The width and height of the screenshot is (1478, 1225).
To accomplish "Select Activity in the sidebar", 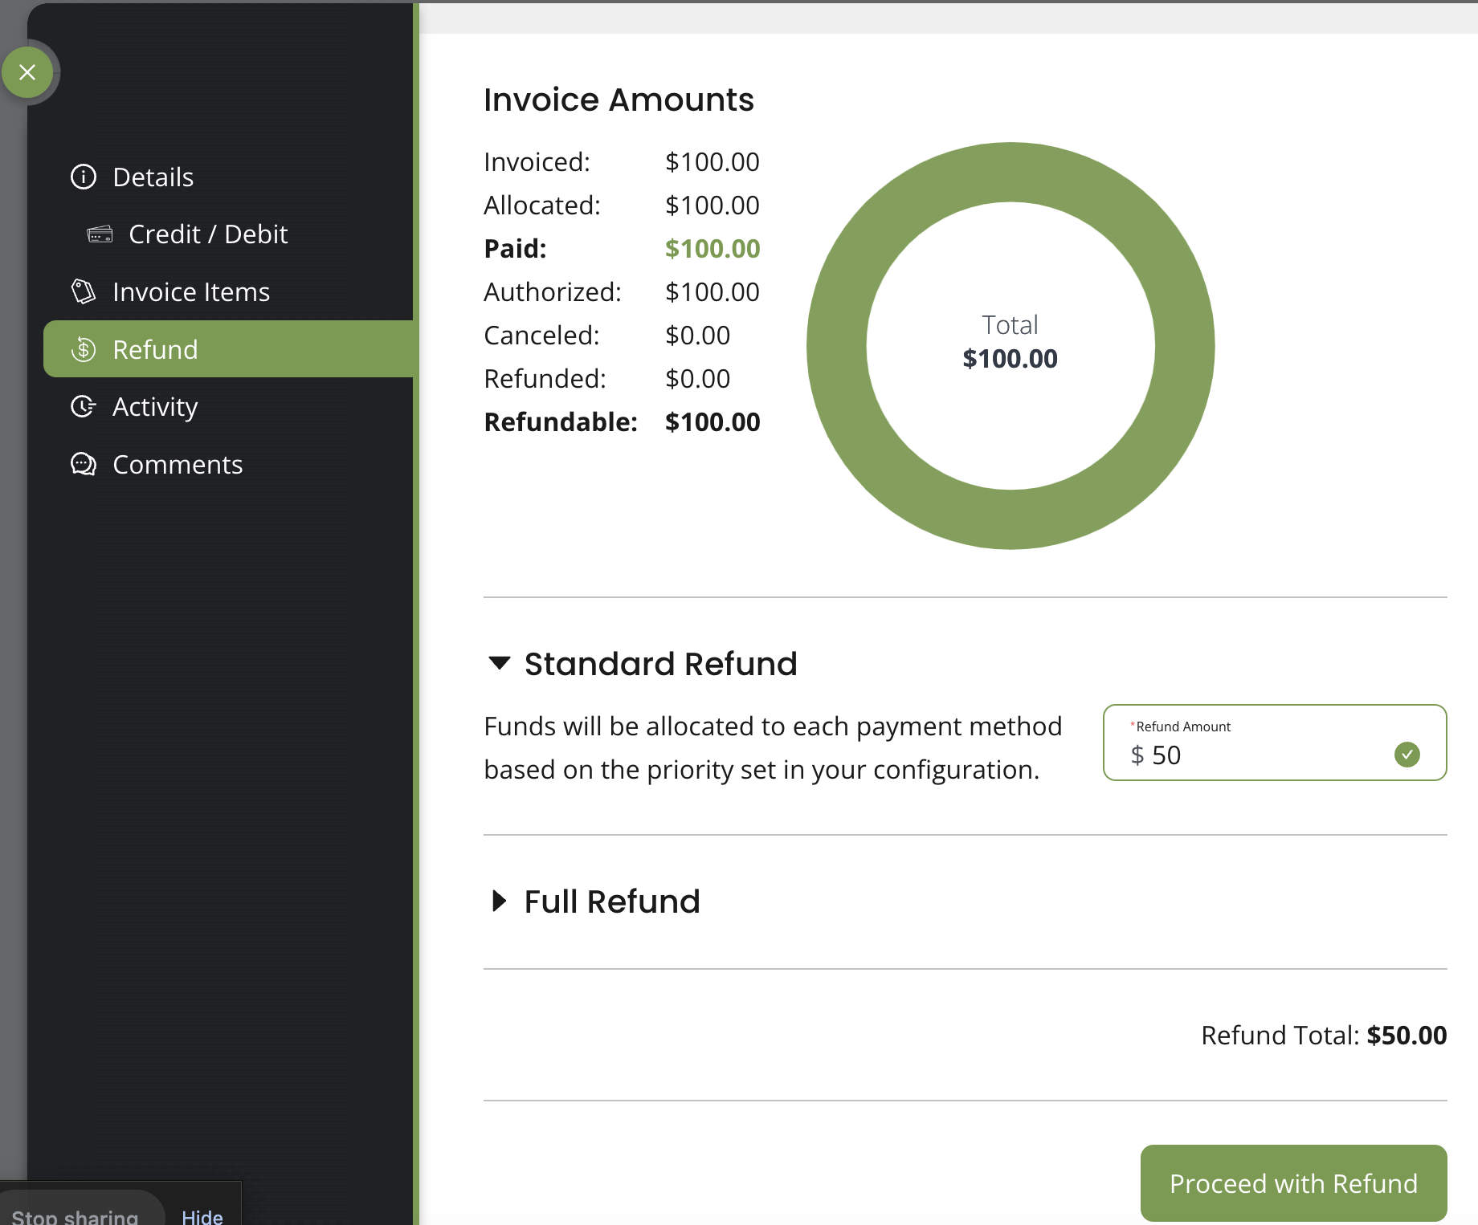I will pos(154,407).
